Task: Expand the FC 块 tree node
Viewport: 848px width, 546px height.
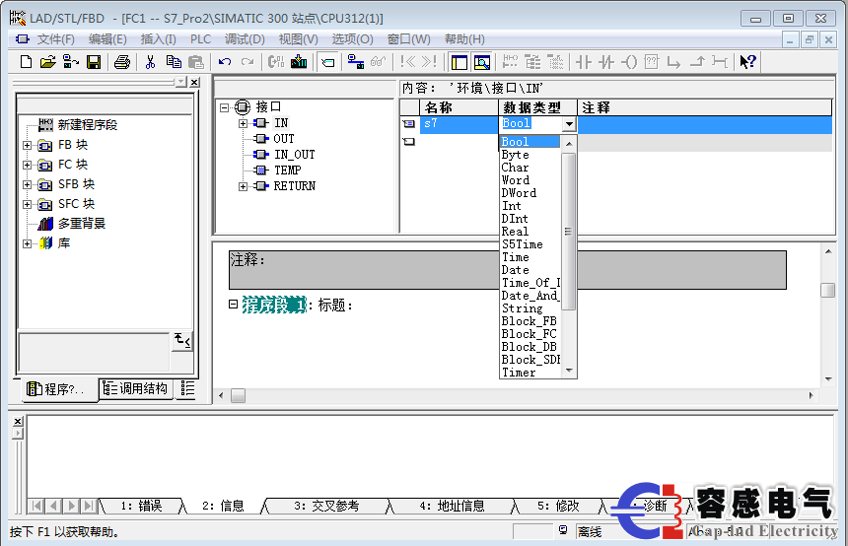Action: [27, 165]
